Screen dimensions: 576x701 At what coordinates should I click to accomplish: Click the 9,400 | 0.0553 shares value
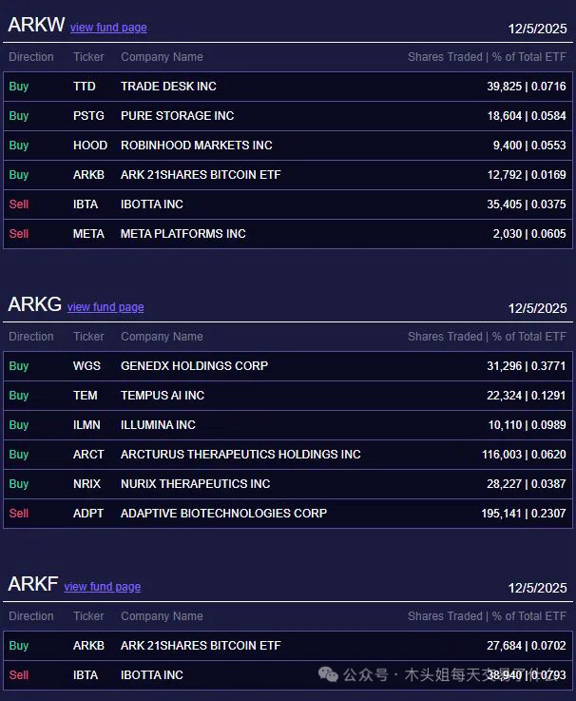point(529,146)
